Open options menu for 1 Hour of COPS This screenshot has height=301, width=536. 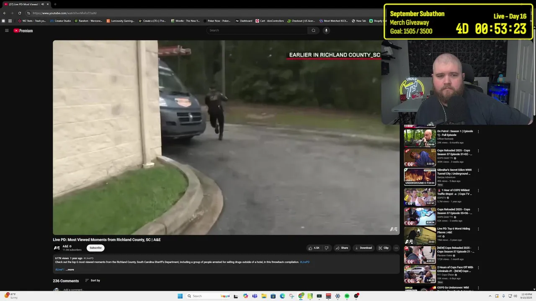[478, 190]
